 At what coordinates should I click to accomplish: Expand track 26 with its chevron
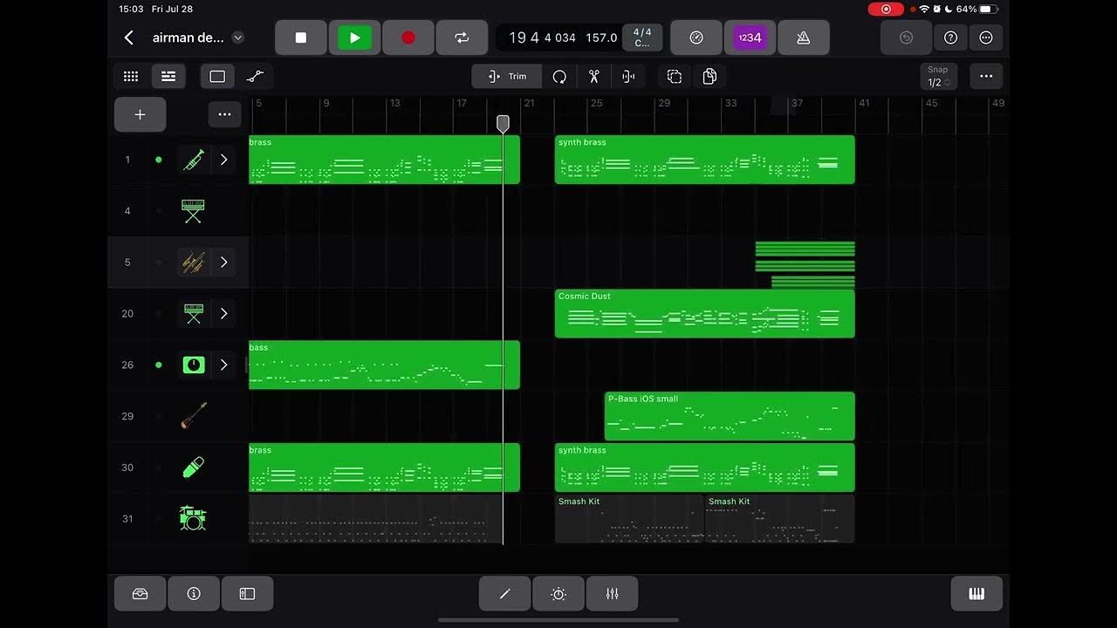[223, 365]
